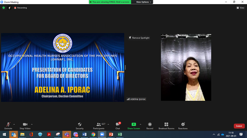247x138 pixels.
Task: Open PowerPoint from the taskbar
Action: [x=111, y=134]
